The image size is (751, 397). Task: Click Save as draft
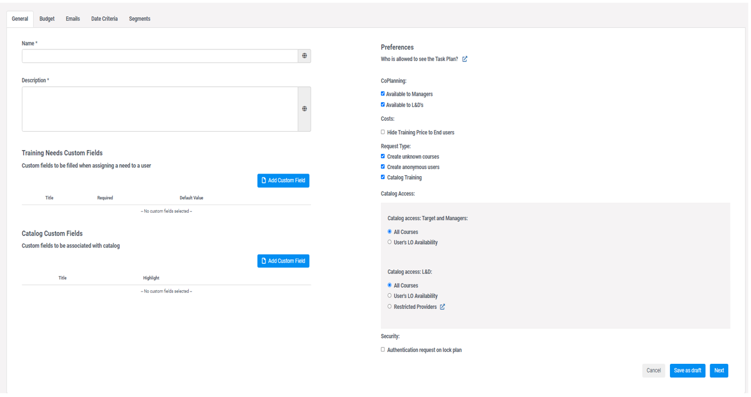pyautogui.click(x=687, y=371)
